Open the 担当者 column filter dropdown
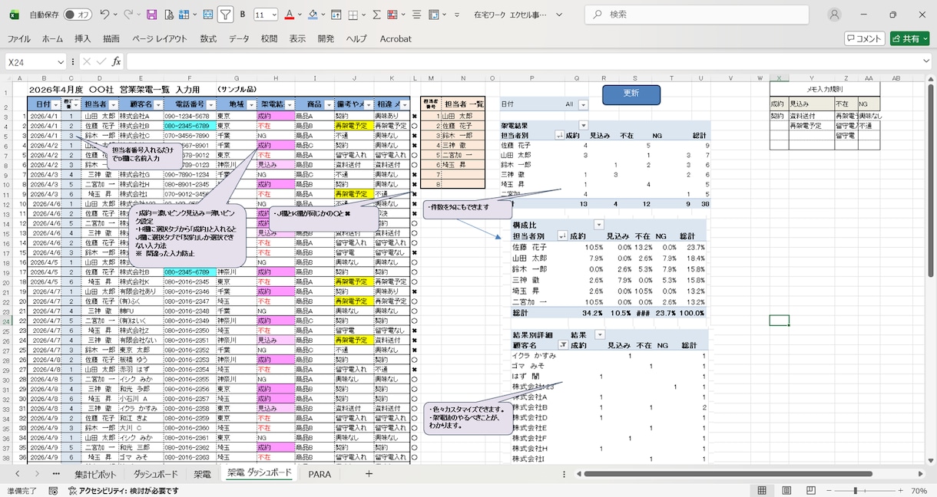Screen dimensions: 937x497 pos(113,104)
